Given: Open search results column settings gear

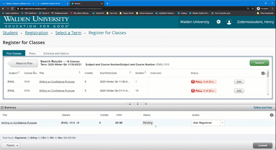Looking at the screenshot, I should (263, 73).
